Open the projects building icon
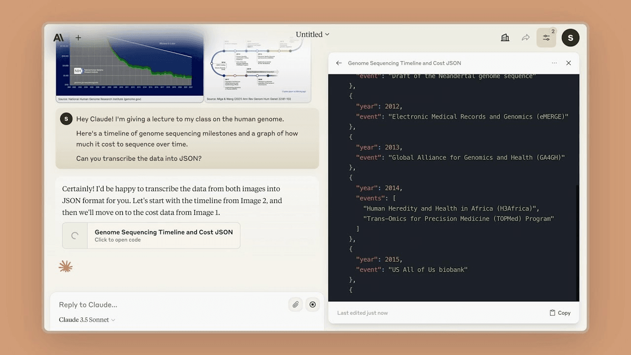 click(x=505, y=38)
